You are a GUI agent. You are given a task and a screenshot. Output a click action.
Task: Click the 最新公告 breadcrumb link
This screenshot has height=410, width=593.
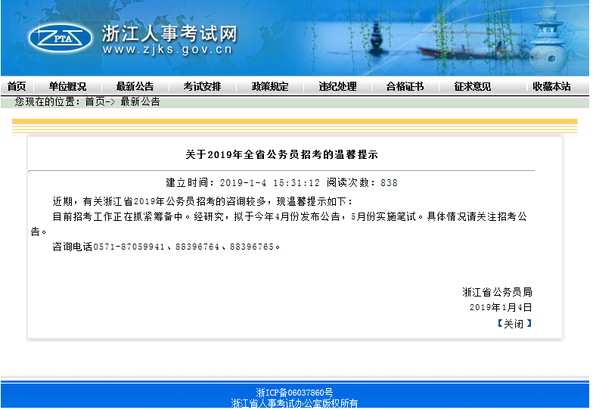140,101
